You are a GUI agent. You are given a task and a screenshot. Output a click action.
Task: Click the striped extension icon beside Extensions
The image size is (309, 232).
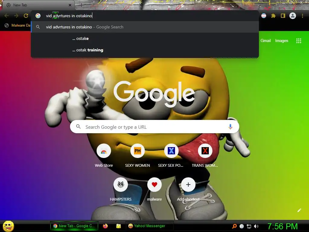pos(264,16)
